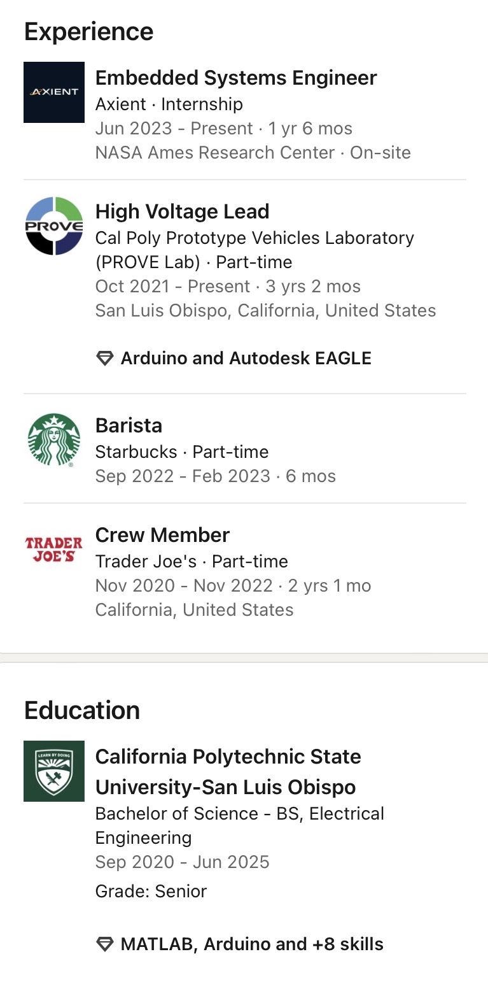
Task: Expand MATLAB, Arduino and +8 skills
Action: click(x=252, y=944)
